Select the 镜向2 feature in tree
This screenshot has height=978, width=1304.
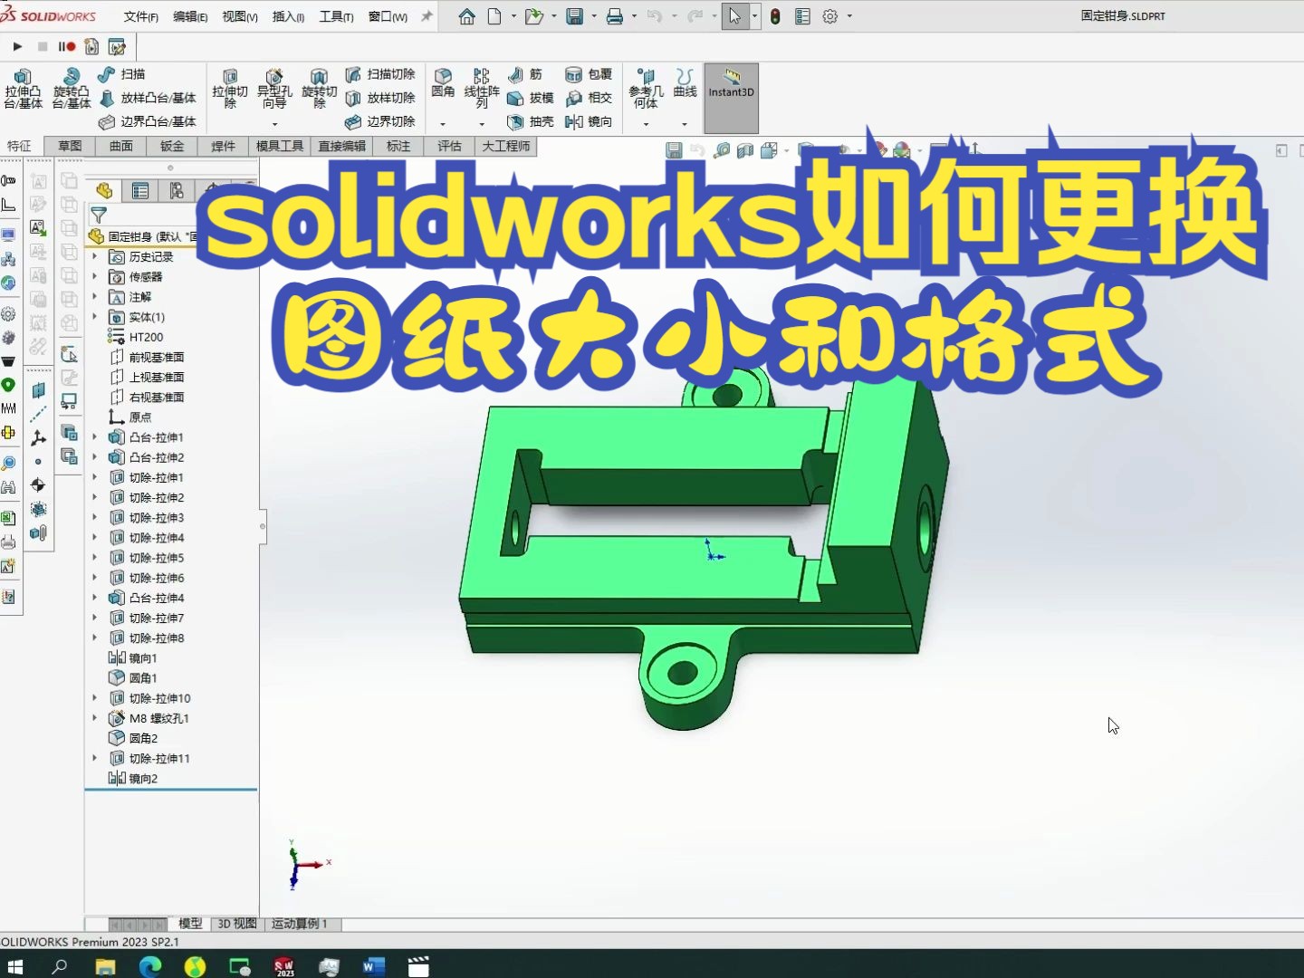click(132, 778)
